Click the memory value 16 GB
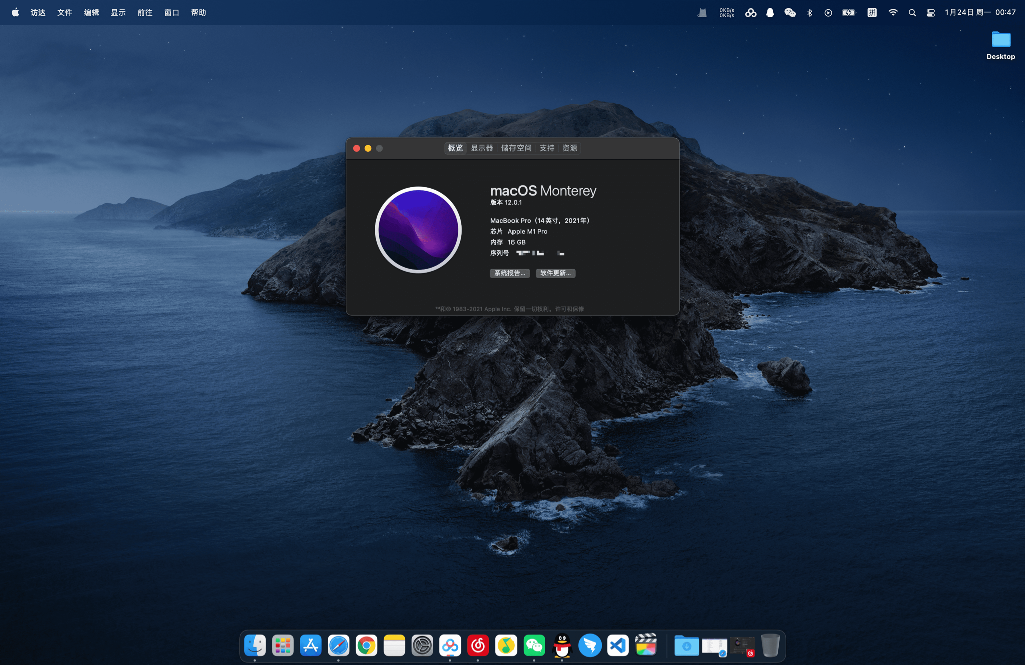This screenshot has width=1025, height=665. point(517,242)
